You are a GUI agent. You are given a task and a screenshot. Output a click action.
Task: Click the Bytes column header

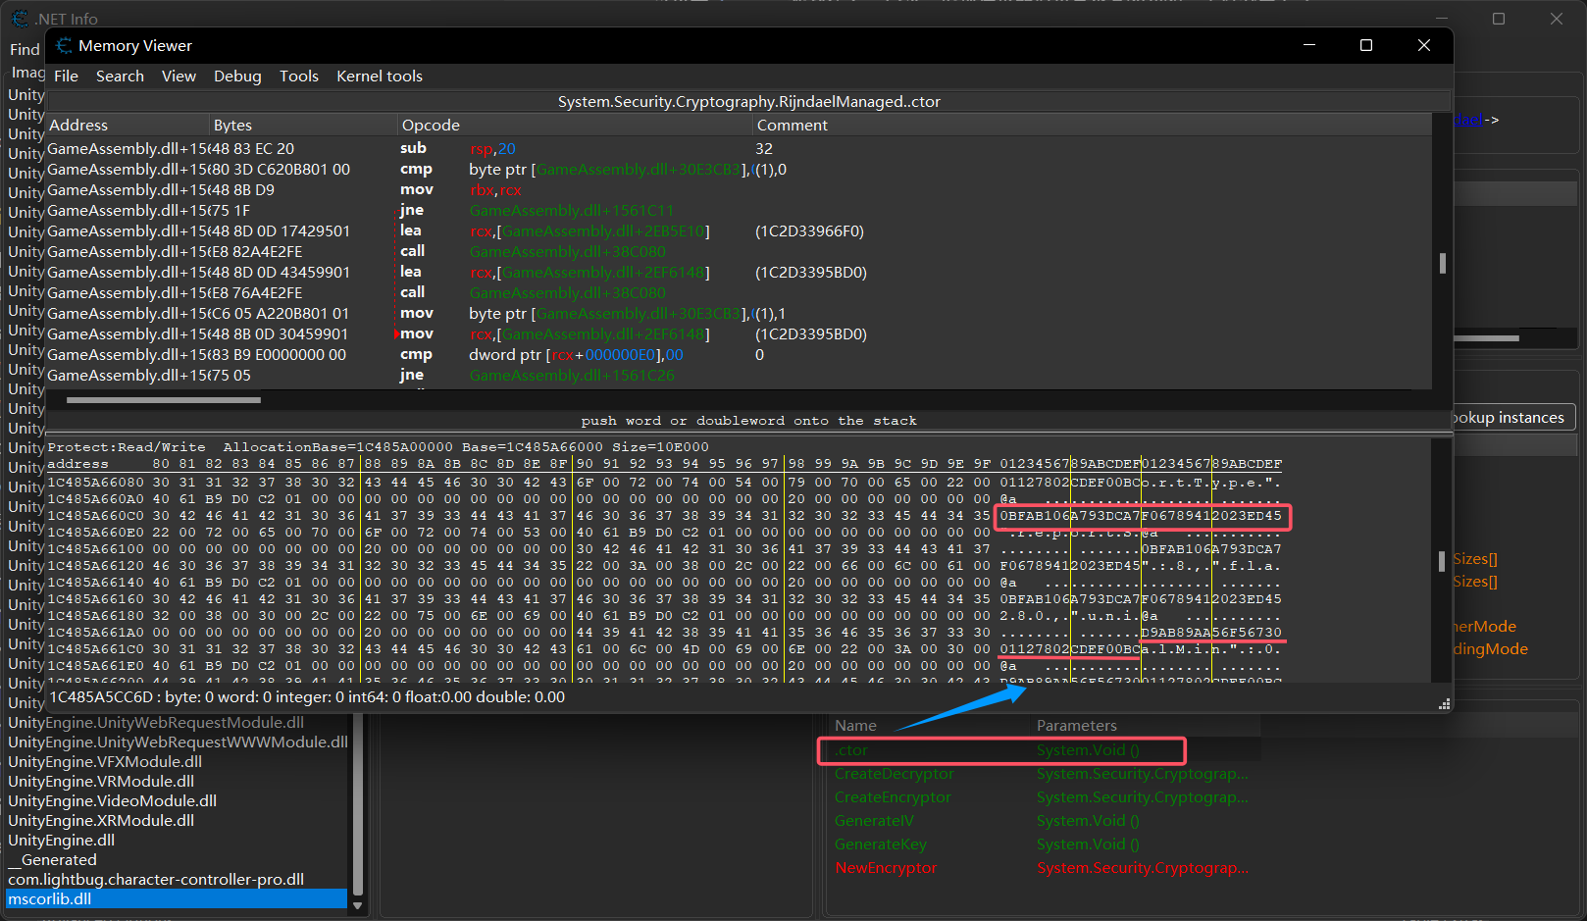(x=303, y=126)
